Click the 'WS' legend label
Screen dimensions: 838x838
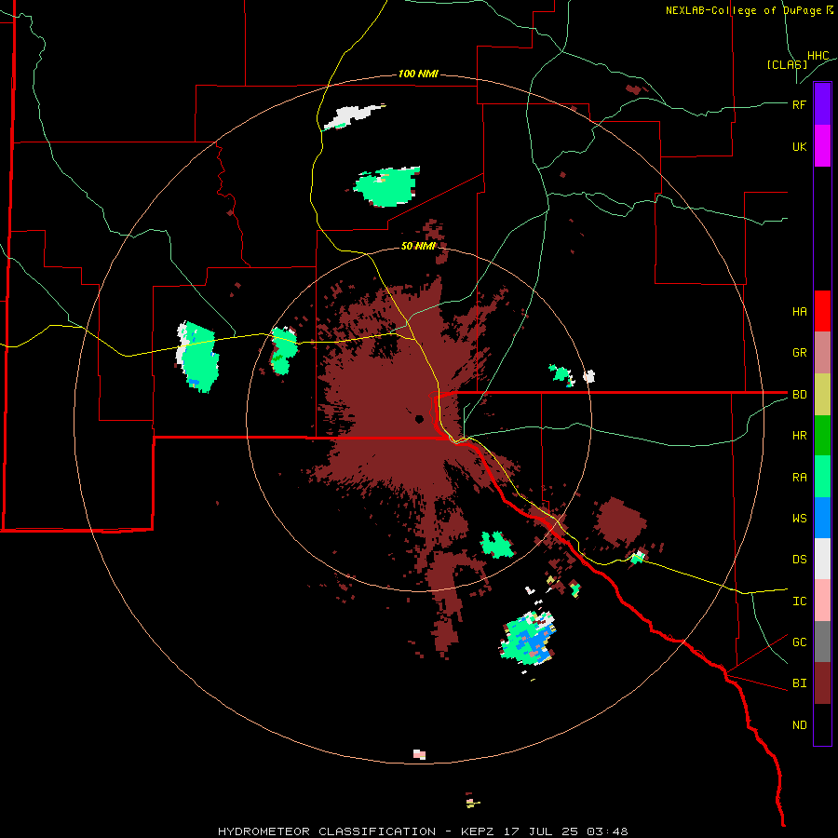(x=799, y=518)
